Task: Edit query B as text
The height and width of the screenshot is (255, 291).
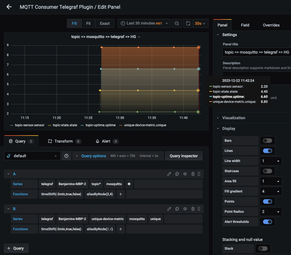Action: click(x=169, y=209)
